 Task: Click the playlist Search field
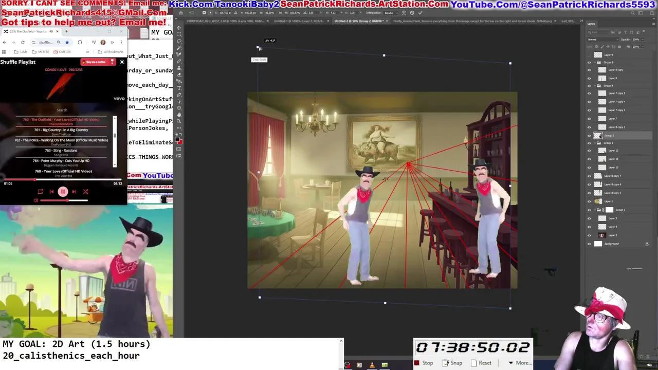62,110
